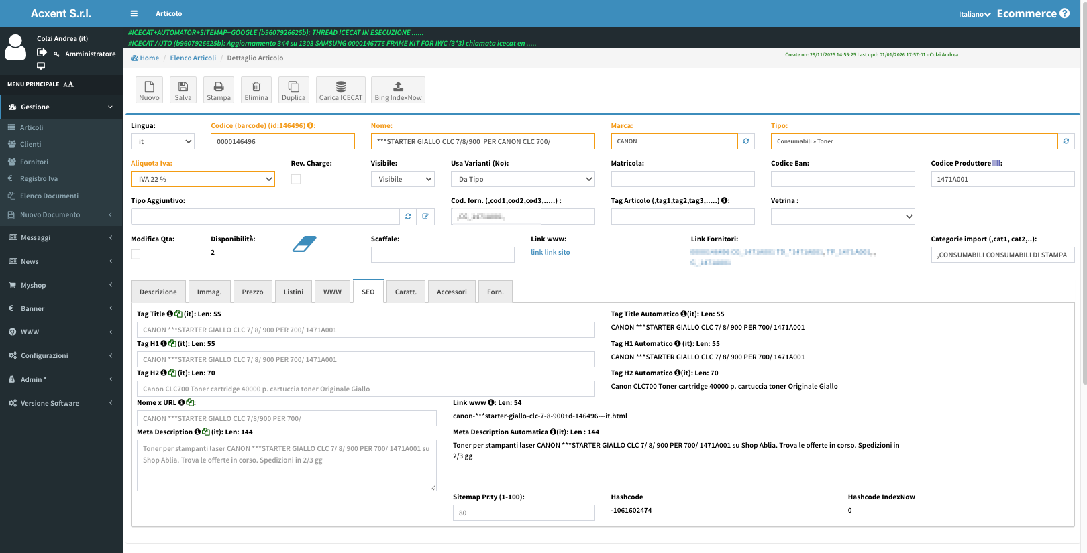Viewport: 1087px width, 553px height.
Task: Tick the Modifica Qta checkbox
Action: (x=136, y=254)
